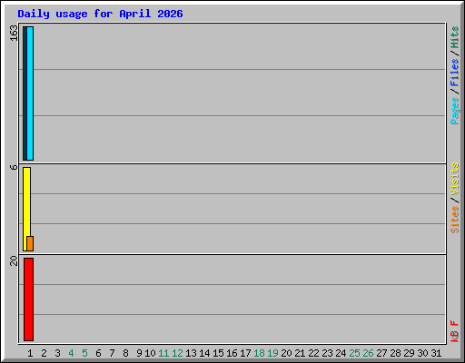Click day 30 on the x-axis

point(422,353)
